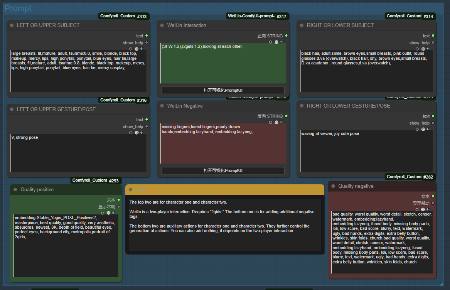Click the speaker icon in LEFT OR UPPER SUBJECT node

pyautogui.click(x=142, y=49)
